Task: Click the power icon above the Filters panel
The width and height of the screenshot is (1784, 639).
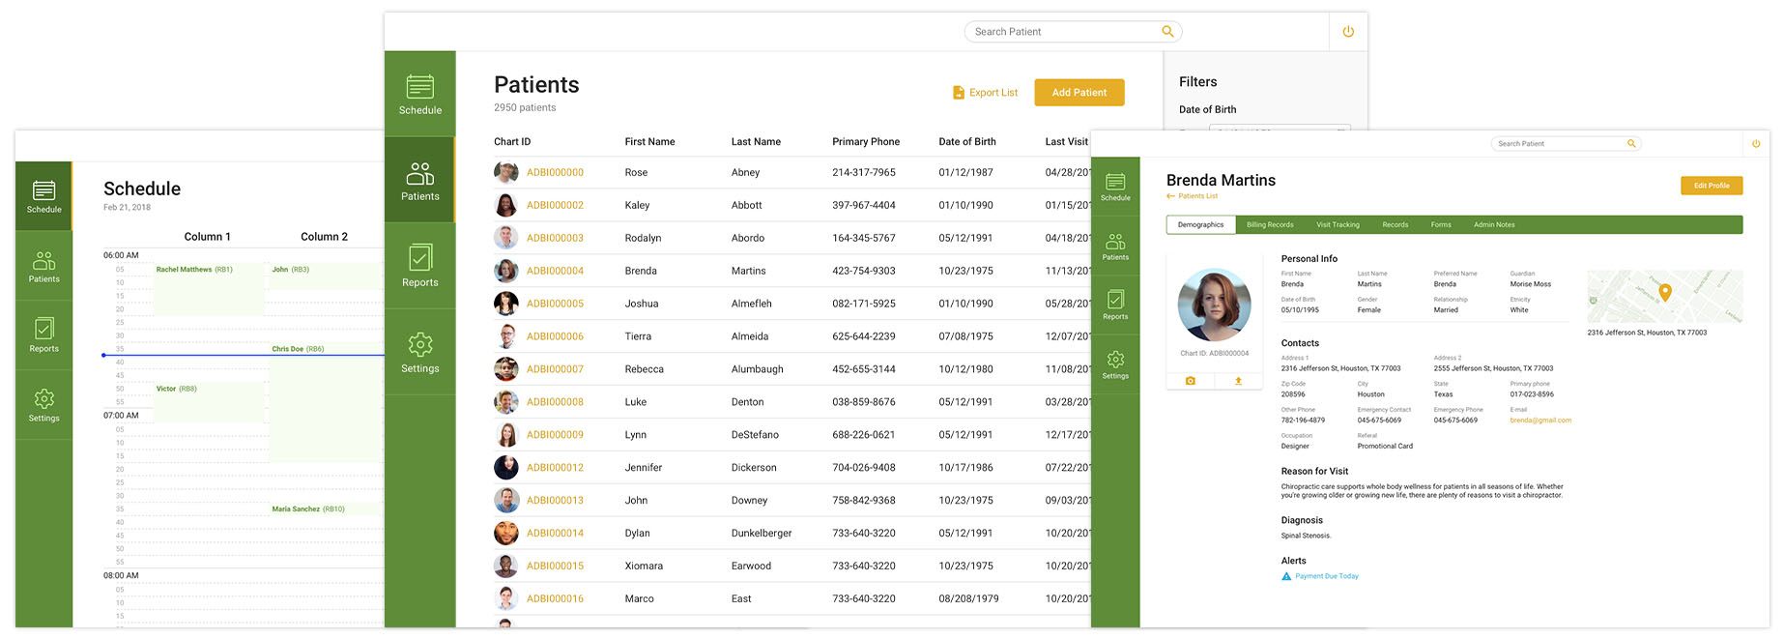Action: (x=1347, y=32)
